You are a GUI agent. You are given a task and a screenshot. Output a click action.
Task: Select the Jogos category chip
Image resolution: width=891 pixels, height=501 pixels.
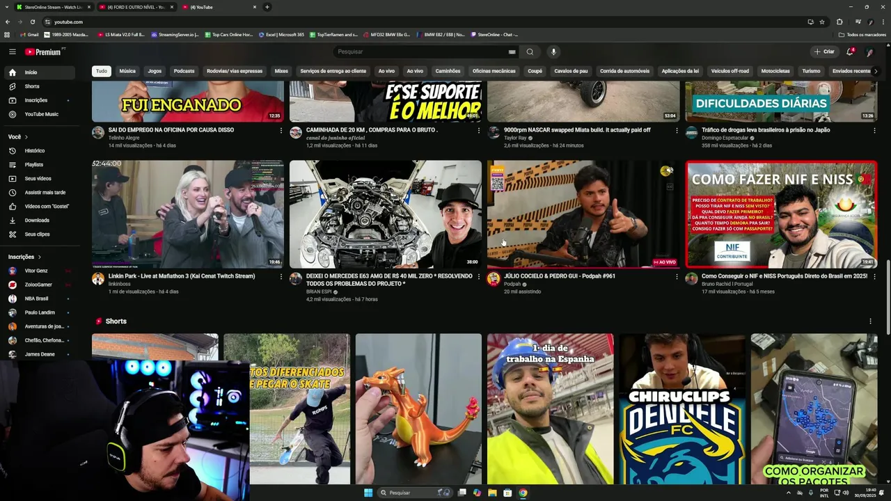[155, 71]
